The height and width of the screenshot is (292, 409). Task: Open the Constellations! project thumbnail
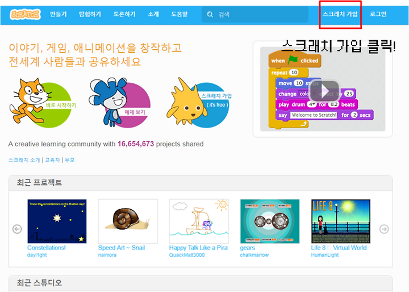click(x=57, y=221)
